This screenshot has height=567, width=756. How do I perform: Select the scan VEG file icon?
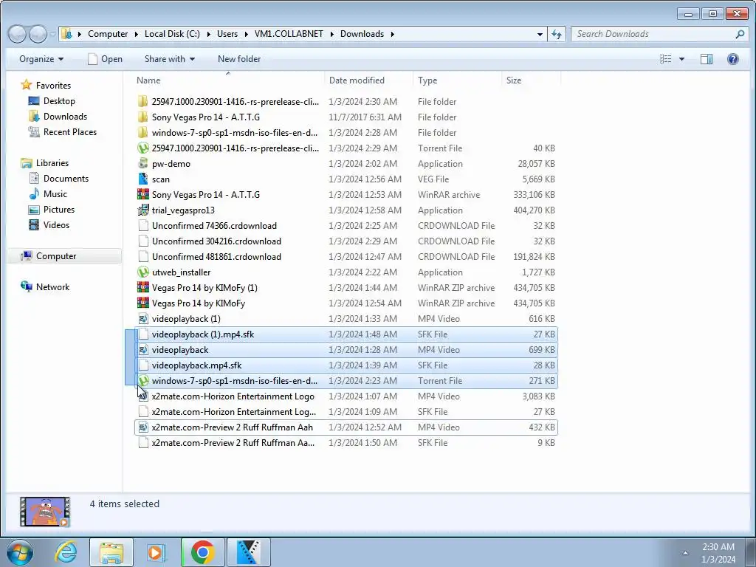tap(142, 179)
